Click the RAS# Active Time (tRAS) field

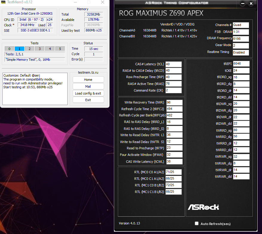[x=173, y=84]
